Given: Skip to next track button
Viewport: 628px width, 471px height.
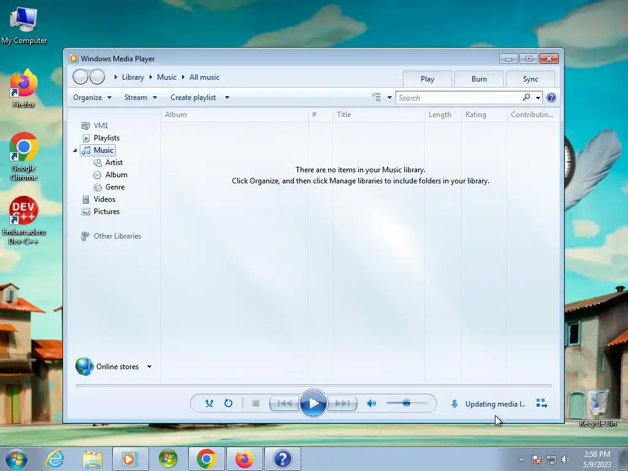Looking at the screenshot, I should click(342, 404).
